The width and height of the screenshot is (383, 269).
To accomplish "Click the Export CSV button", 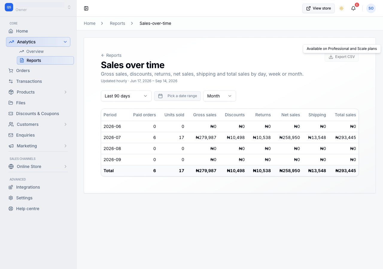I will point(341,57).
